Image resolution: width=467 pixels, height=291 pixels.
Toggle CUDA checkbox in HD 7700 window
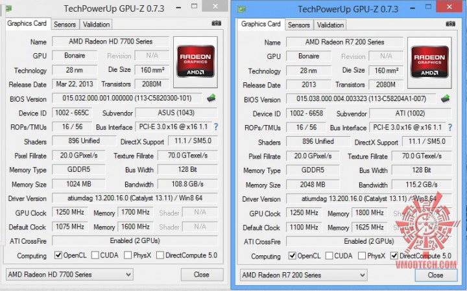(x=95, y=255)
